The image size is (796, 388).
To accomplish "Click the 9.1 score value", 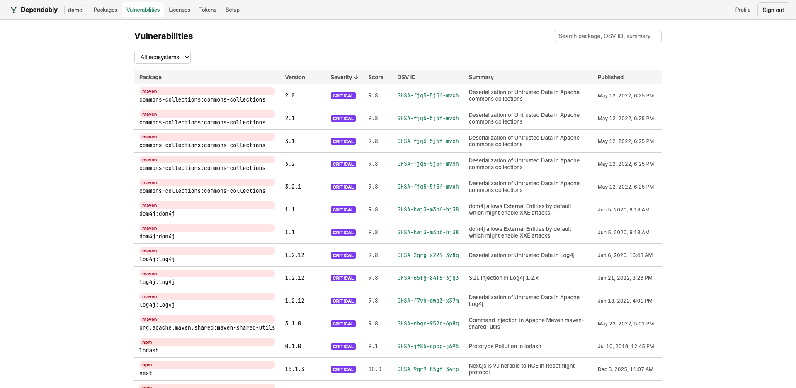I will click(x=373, y=347).
